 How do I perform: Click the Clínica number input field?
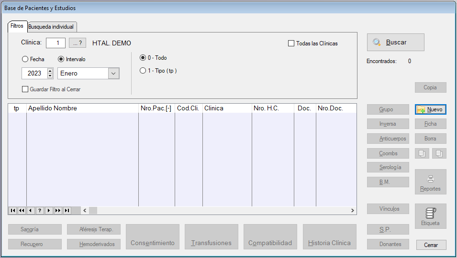pyautogui.click(x=56, y=43)
